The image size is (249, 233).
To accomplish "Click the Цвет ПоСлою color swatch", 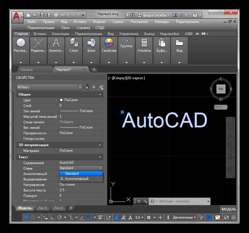I will coord(61,100).
